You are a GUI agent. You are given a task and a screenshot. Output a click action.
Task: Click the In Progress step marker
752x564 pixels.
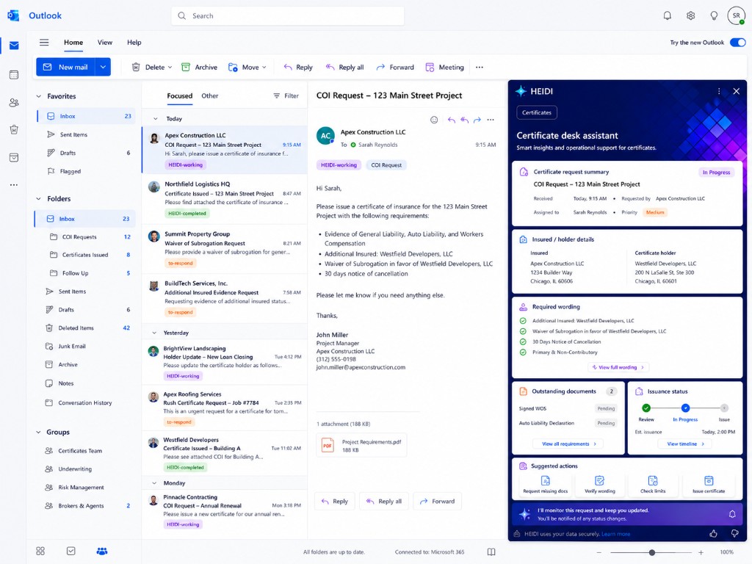tap(685, 408)
